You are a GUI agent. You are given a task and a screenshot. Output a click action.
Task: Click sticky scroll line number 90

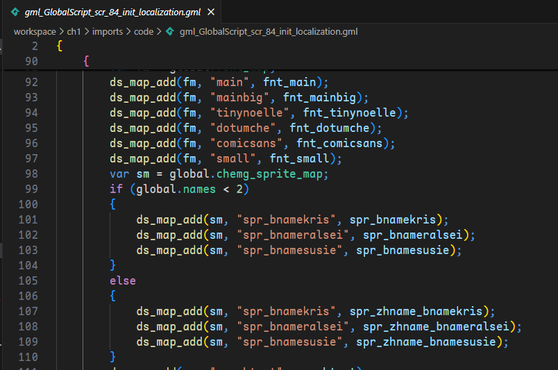click(31, 62)
